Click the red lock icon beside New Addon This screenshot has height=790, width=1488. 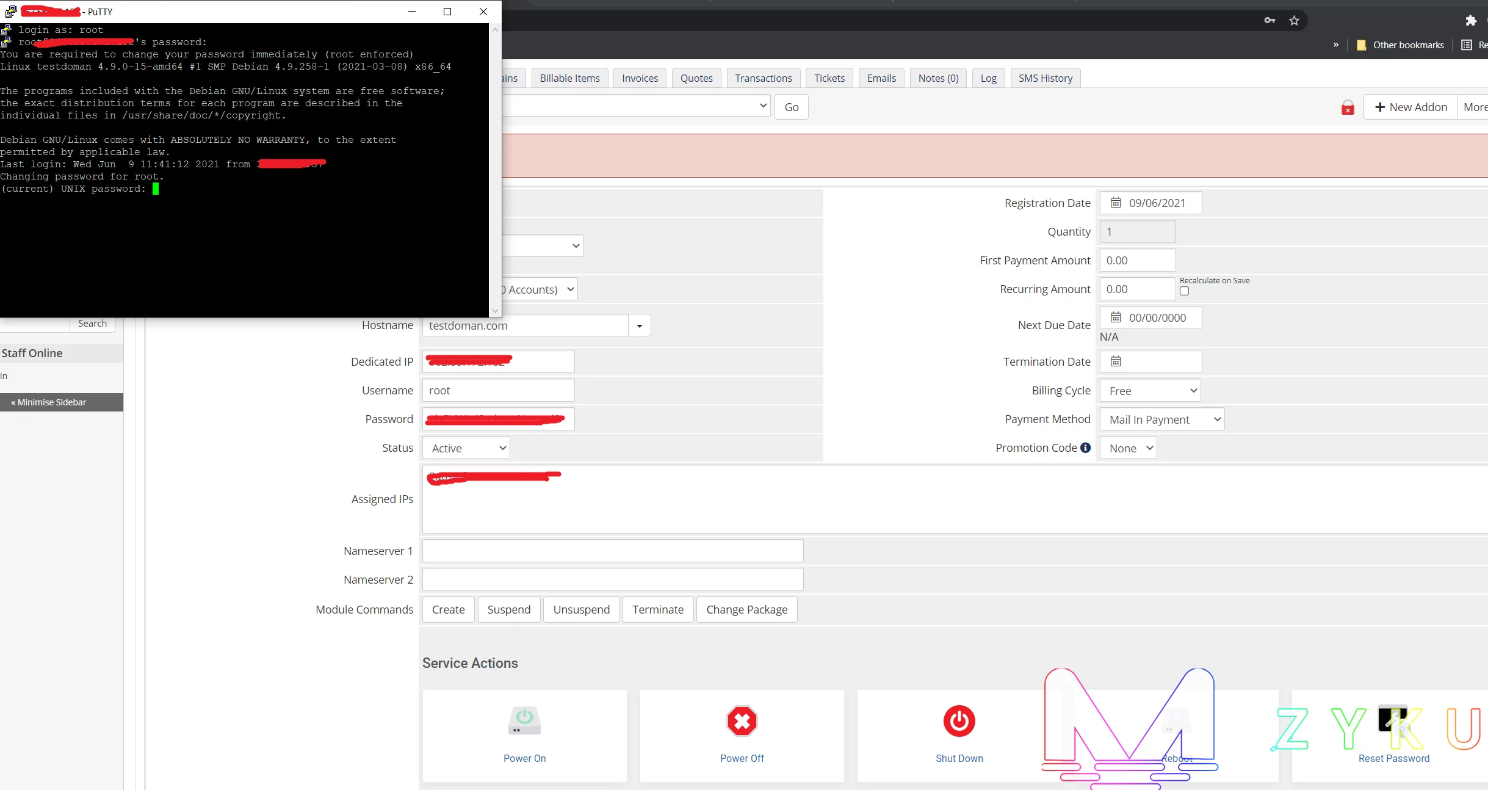[x=1348, y=108]
